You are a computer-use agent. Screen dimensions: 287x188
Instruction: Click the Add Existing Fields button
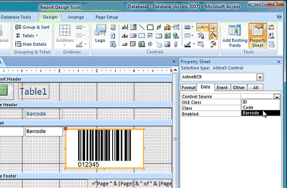pos(235,36)
